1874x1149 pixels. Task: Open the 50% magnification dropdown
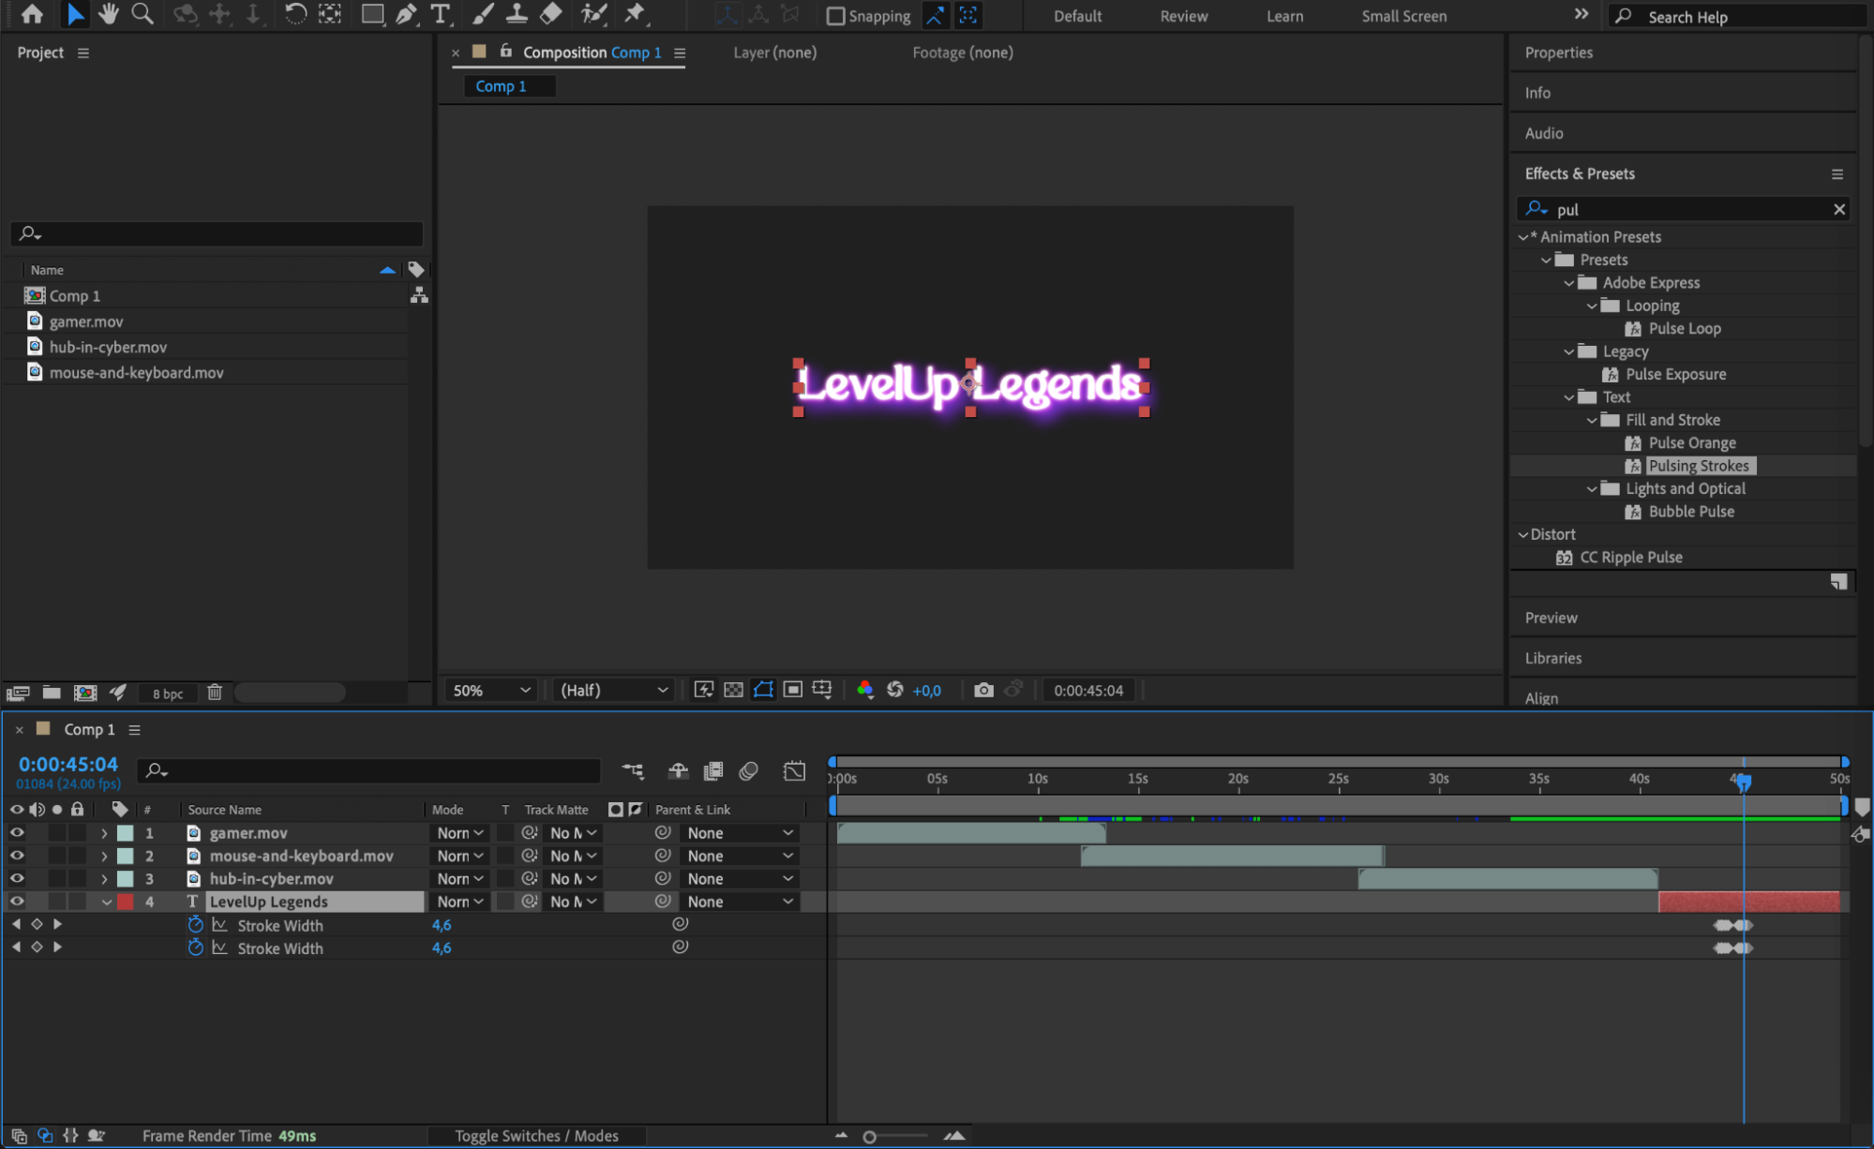pyautogui.click(x=491, y=691)
